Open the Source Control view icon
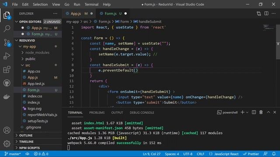280x157 pixels. 7,43
